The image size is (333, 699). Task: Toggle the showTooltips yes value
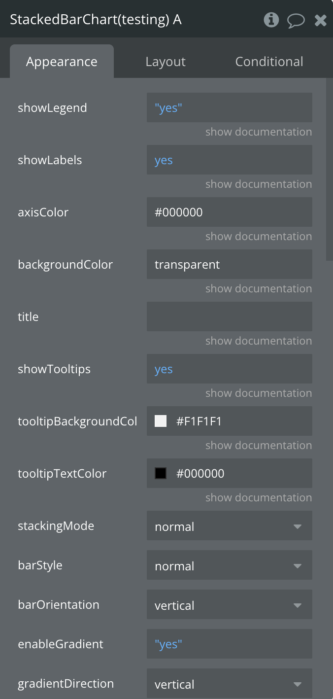[x=164, y=369]
